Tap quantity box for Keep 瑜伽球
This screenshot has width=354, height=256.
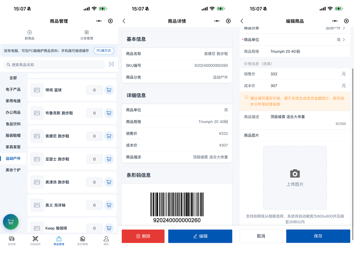[94, 228]
